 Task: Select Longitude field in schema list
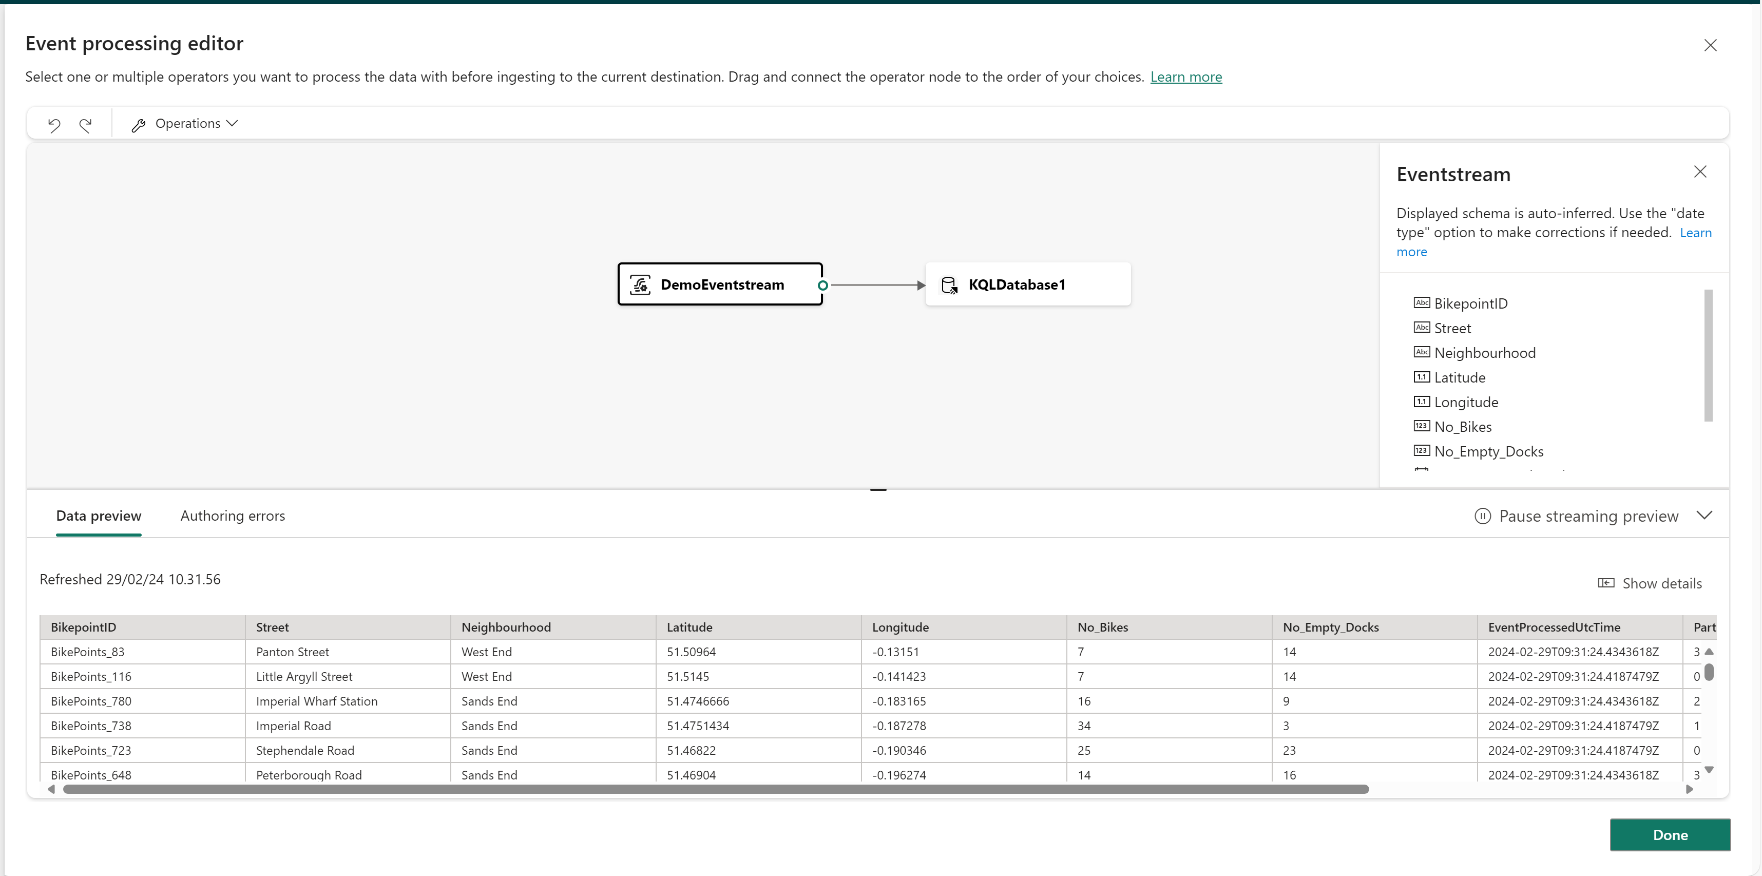(x=1466, y=403)
